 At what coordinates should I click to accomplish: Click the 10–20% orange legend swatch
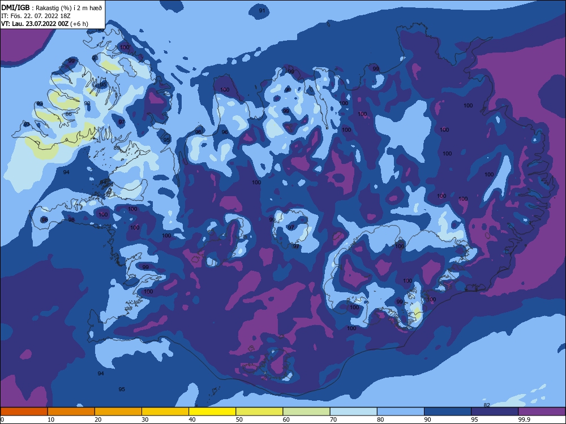[x=71, y=412]
